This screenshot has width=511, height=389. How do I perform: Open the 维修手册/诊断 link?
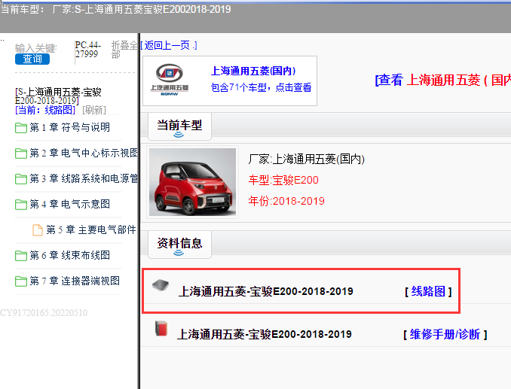(x=445, y=334)
